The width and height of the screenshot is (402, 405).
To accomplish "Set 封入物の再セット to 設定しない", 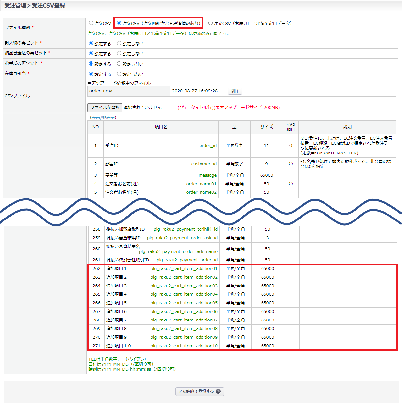I will [119, 43].
